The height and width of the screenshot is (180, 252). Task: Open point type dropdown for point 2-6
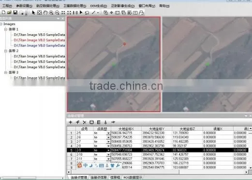[108, 138]
